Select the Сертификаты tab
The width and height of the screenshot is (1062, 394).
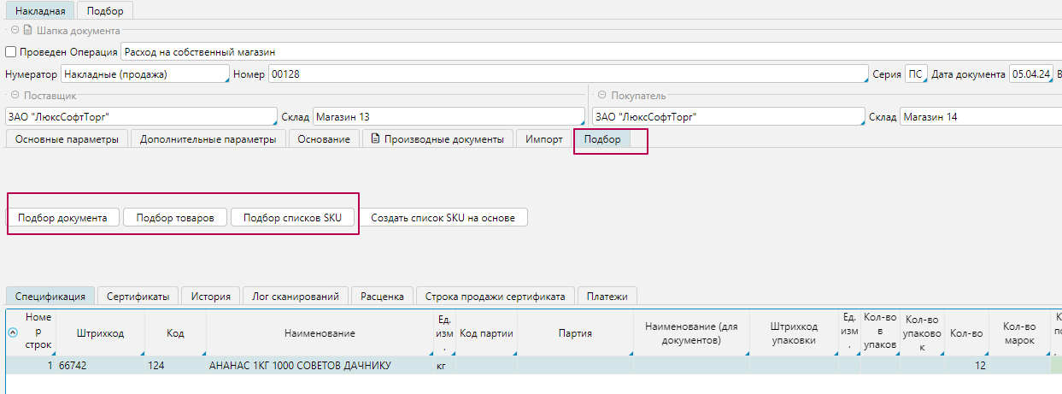138,297
